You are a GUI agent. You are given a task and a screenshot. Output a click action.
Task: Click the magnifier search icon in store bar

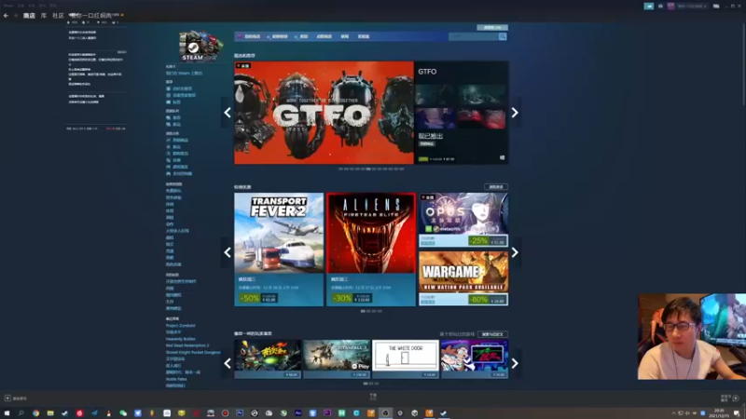click(x=503, y=36)
